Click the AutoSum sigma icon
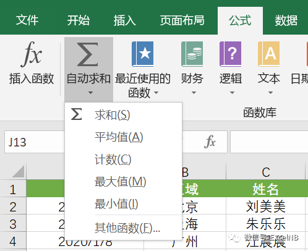This screenshot has width=308, height=251. coord(88,54)
